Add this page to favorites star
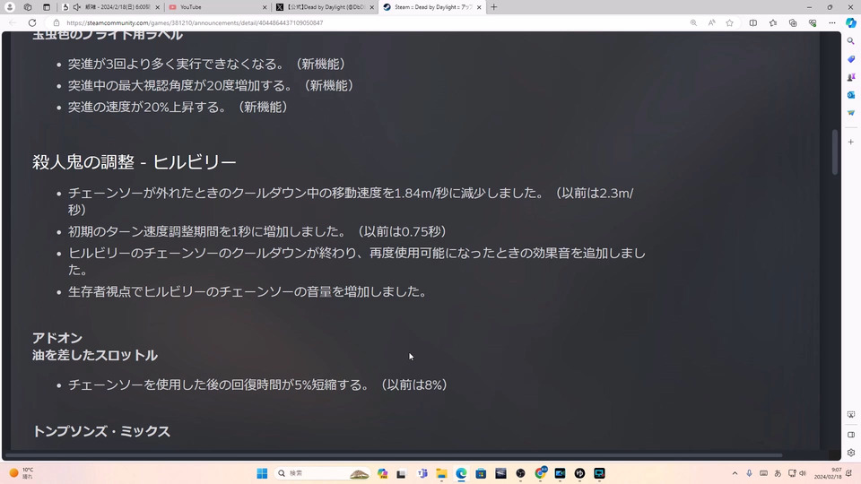Viewport: 861px width, 484px height. coord(730,23)
